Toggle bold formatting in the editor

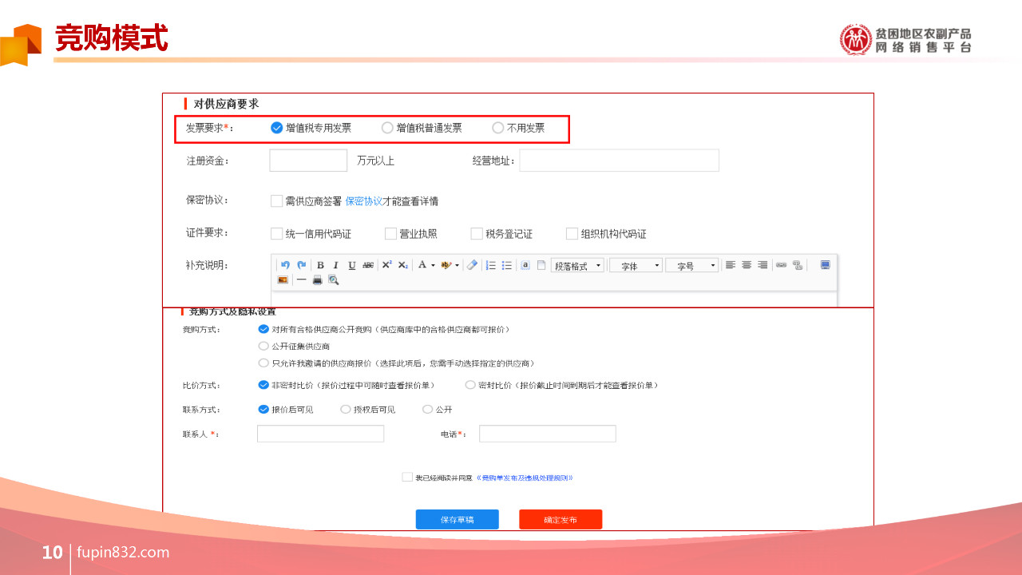320,265
